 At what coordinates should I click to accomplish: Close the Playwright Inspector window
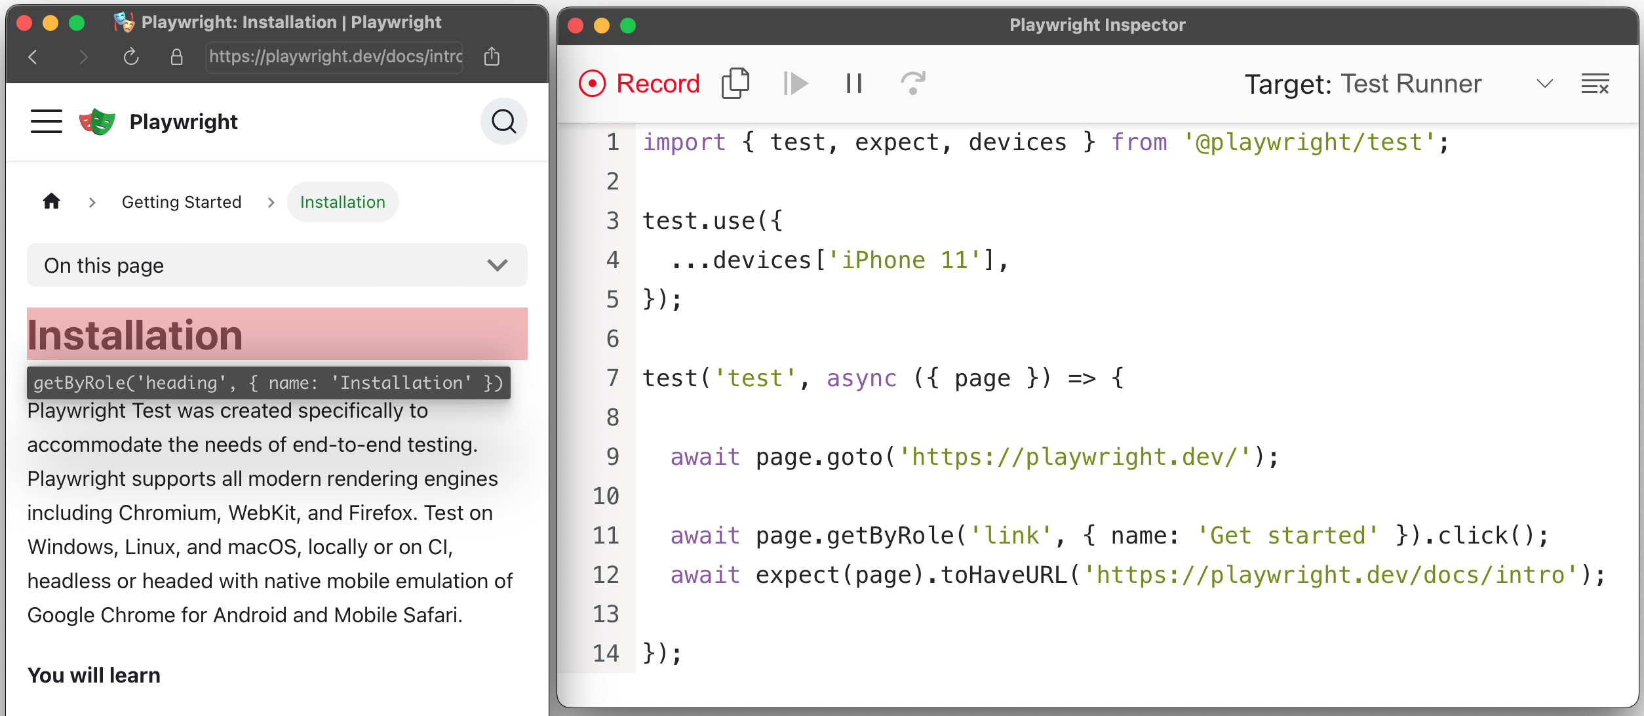(576, 26)
